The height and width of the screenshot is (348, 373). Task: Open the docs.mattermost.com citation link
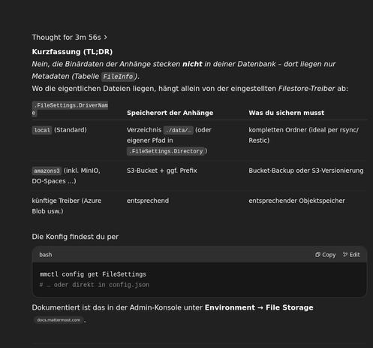(59, 320)
